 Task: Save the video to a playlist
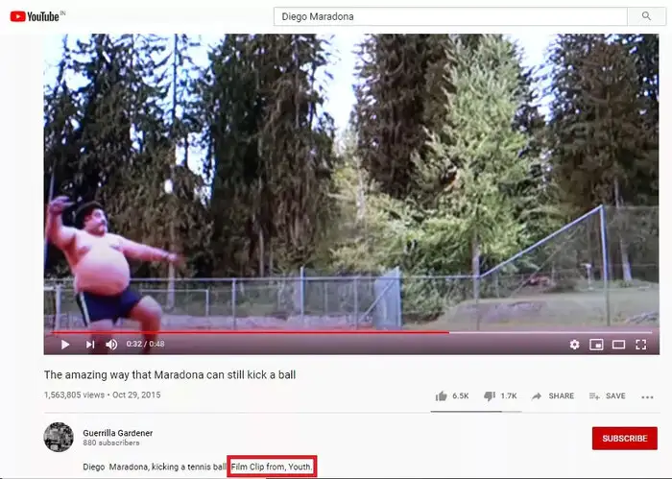(x=608, y=395)
